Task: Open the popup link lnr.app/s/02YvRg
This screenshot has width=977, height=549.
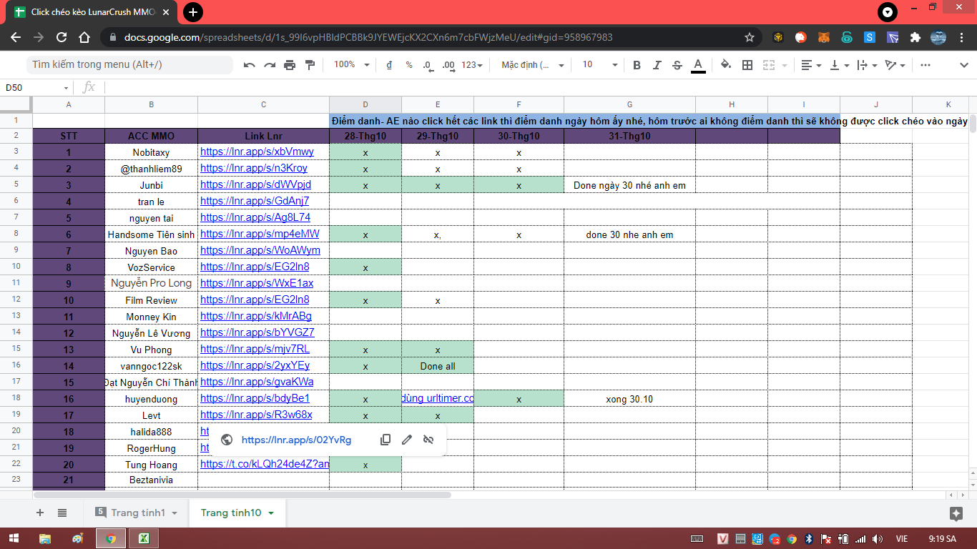Action: [297, 440]
